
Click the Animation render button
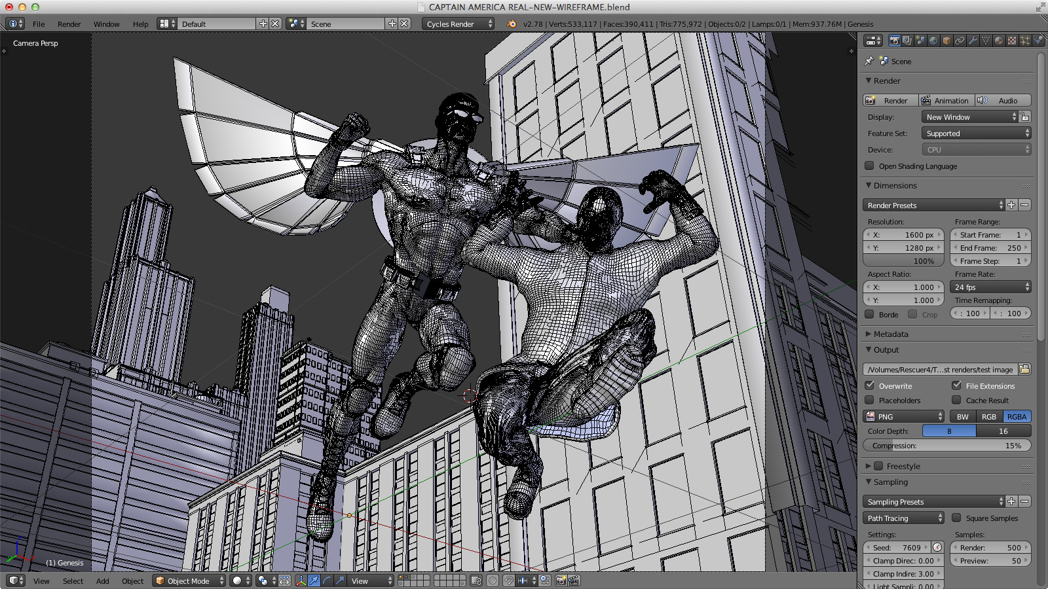click(945, 100)
